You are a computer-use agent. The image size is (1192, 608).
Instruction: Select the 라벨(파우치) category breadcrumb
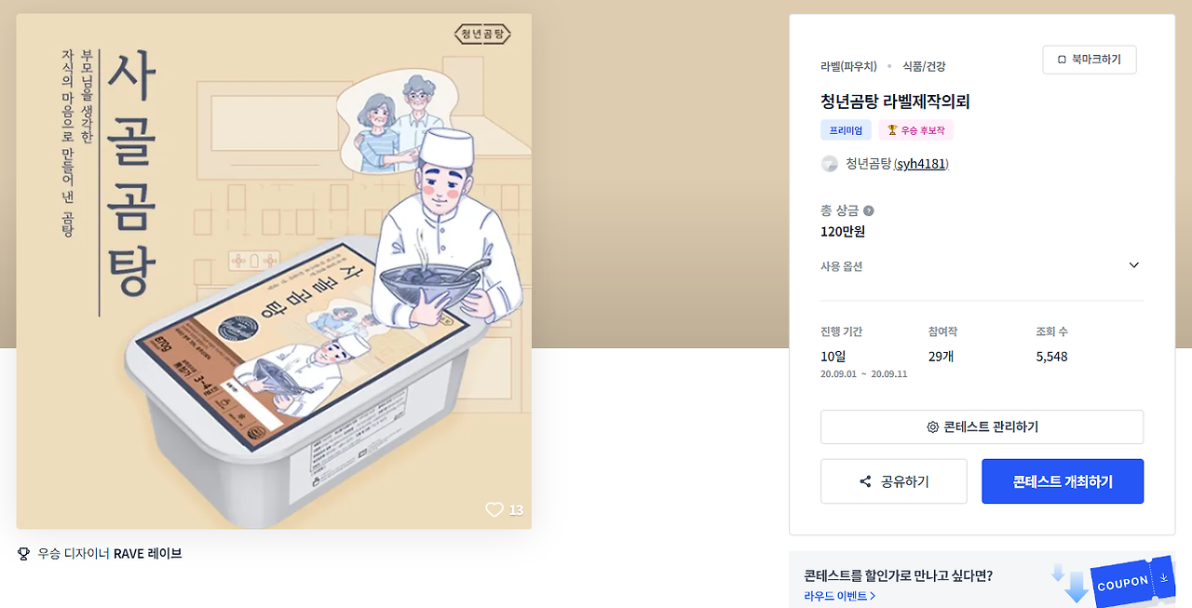point(848,66)
